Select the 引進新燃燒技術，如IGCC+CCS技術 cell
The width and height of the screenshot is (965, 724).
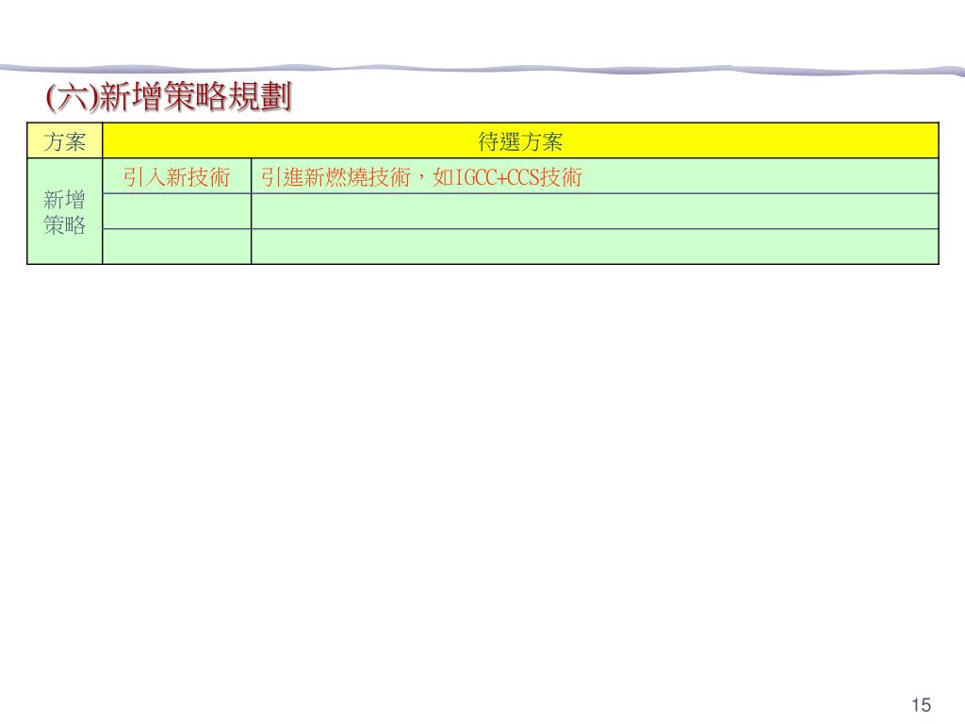(x=595, y=176)
